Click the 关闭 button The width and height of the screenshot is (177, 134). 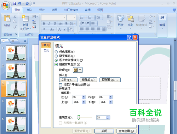point(104,131)
